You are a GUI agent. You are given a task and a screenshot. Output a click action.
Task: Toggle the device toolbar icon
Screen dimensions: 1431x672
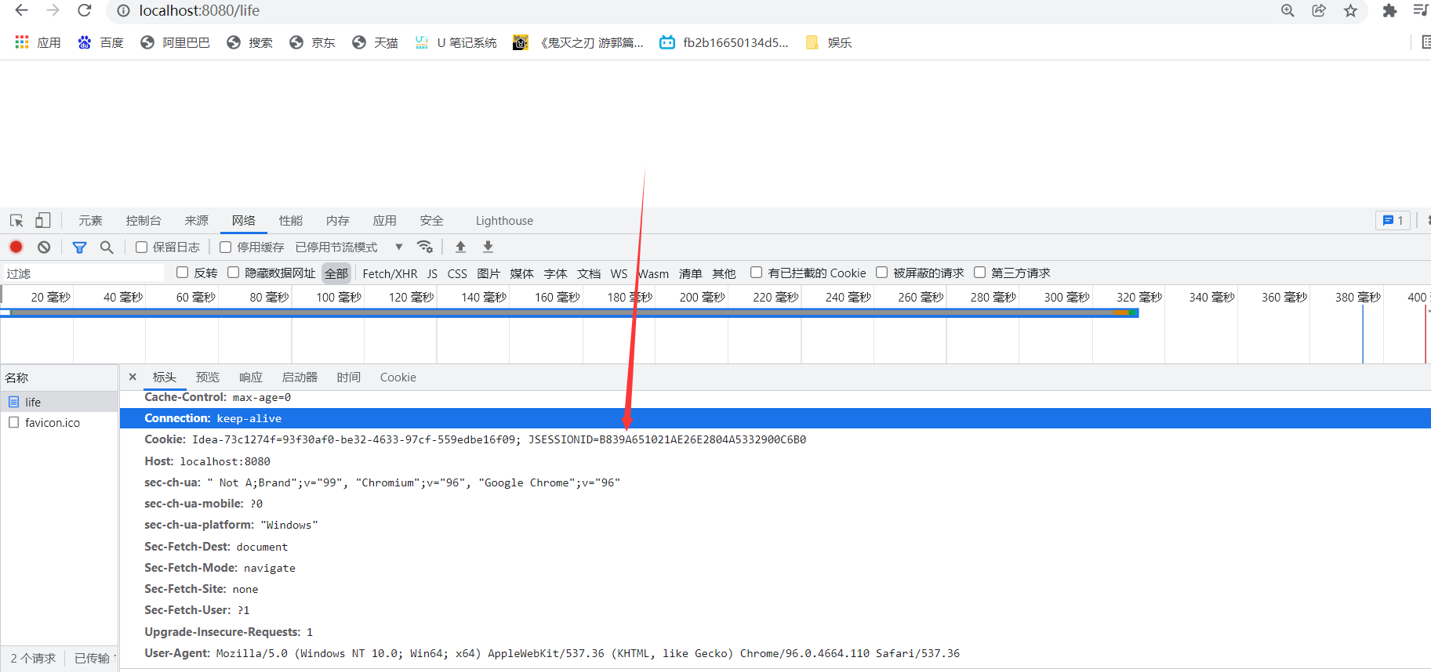pos(43,221)
